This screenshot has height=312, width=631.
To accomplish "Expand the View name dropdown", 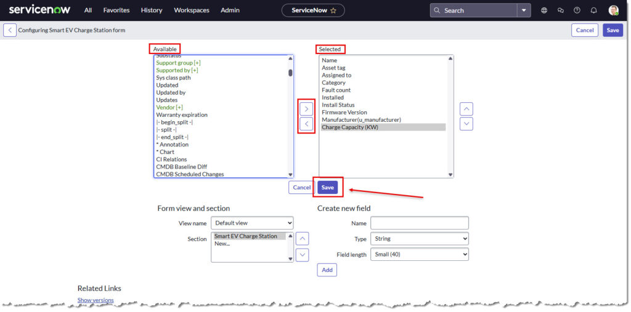I will click(x=252, y=223).
